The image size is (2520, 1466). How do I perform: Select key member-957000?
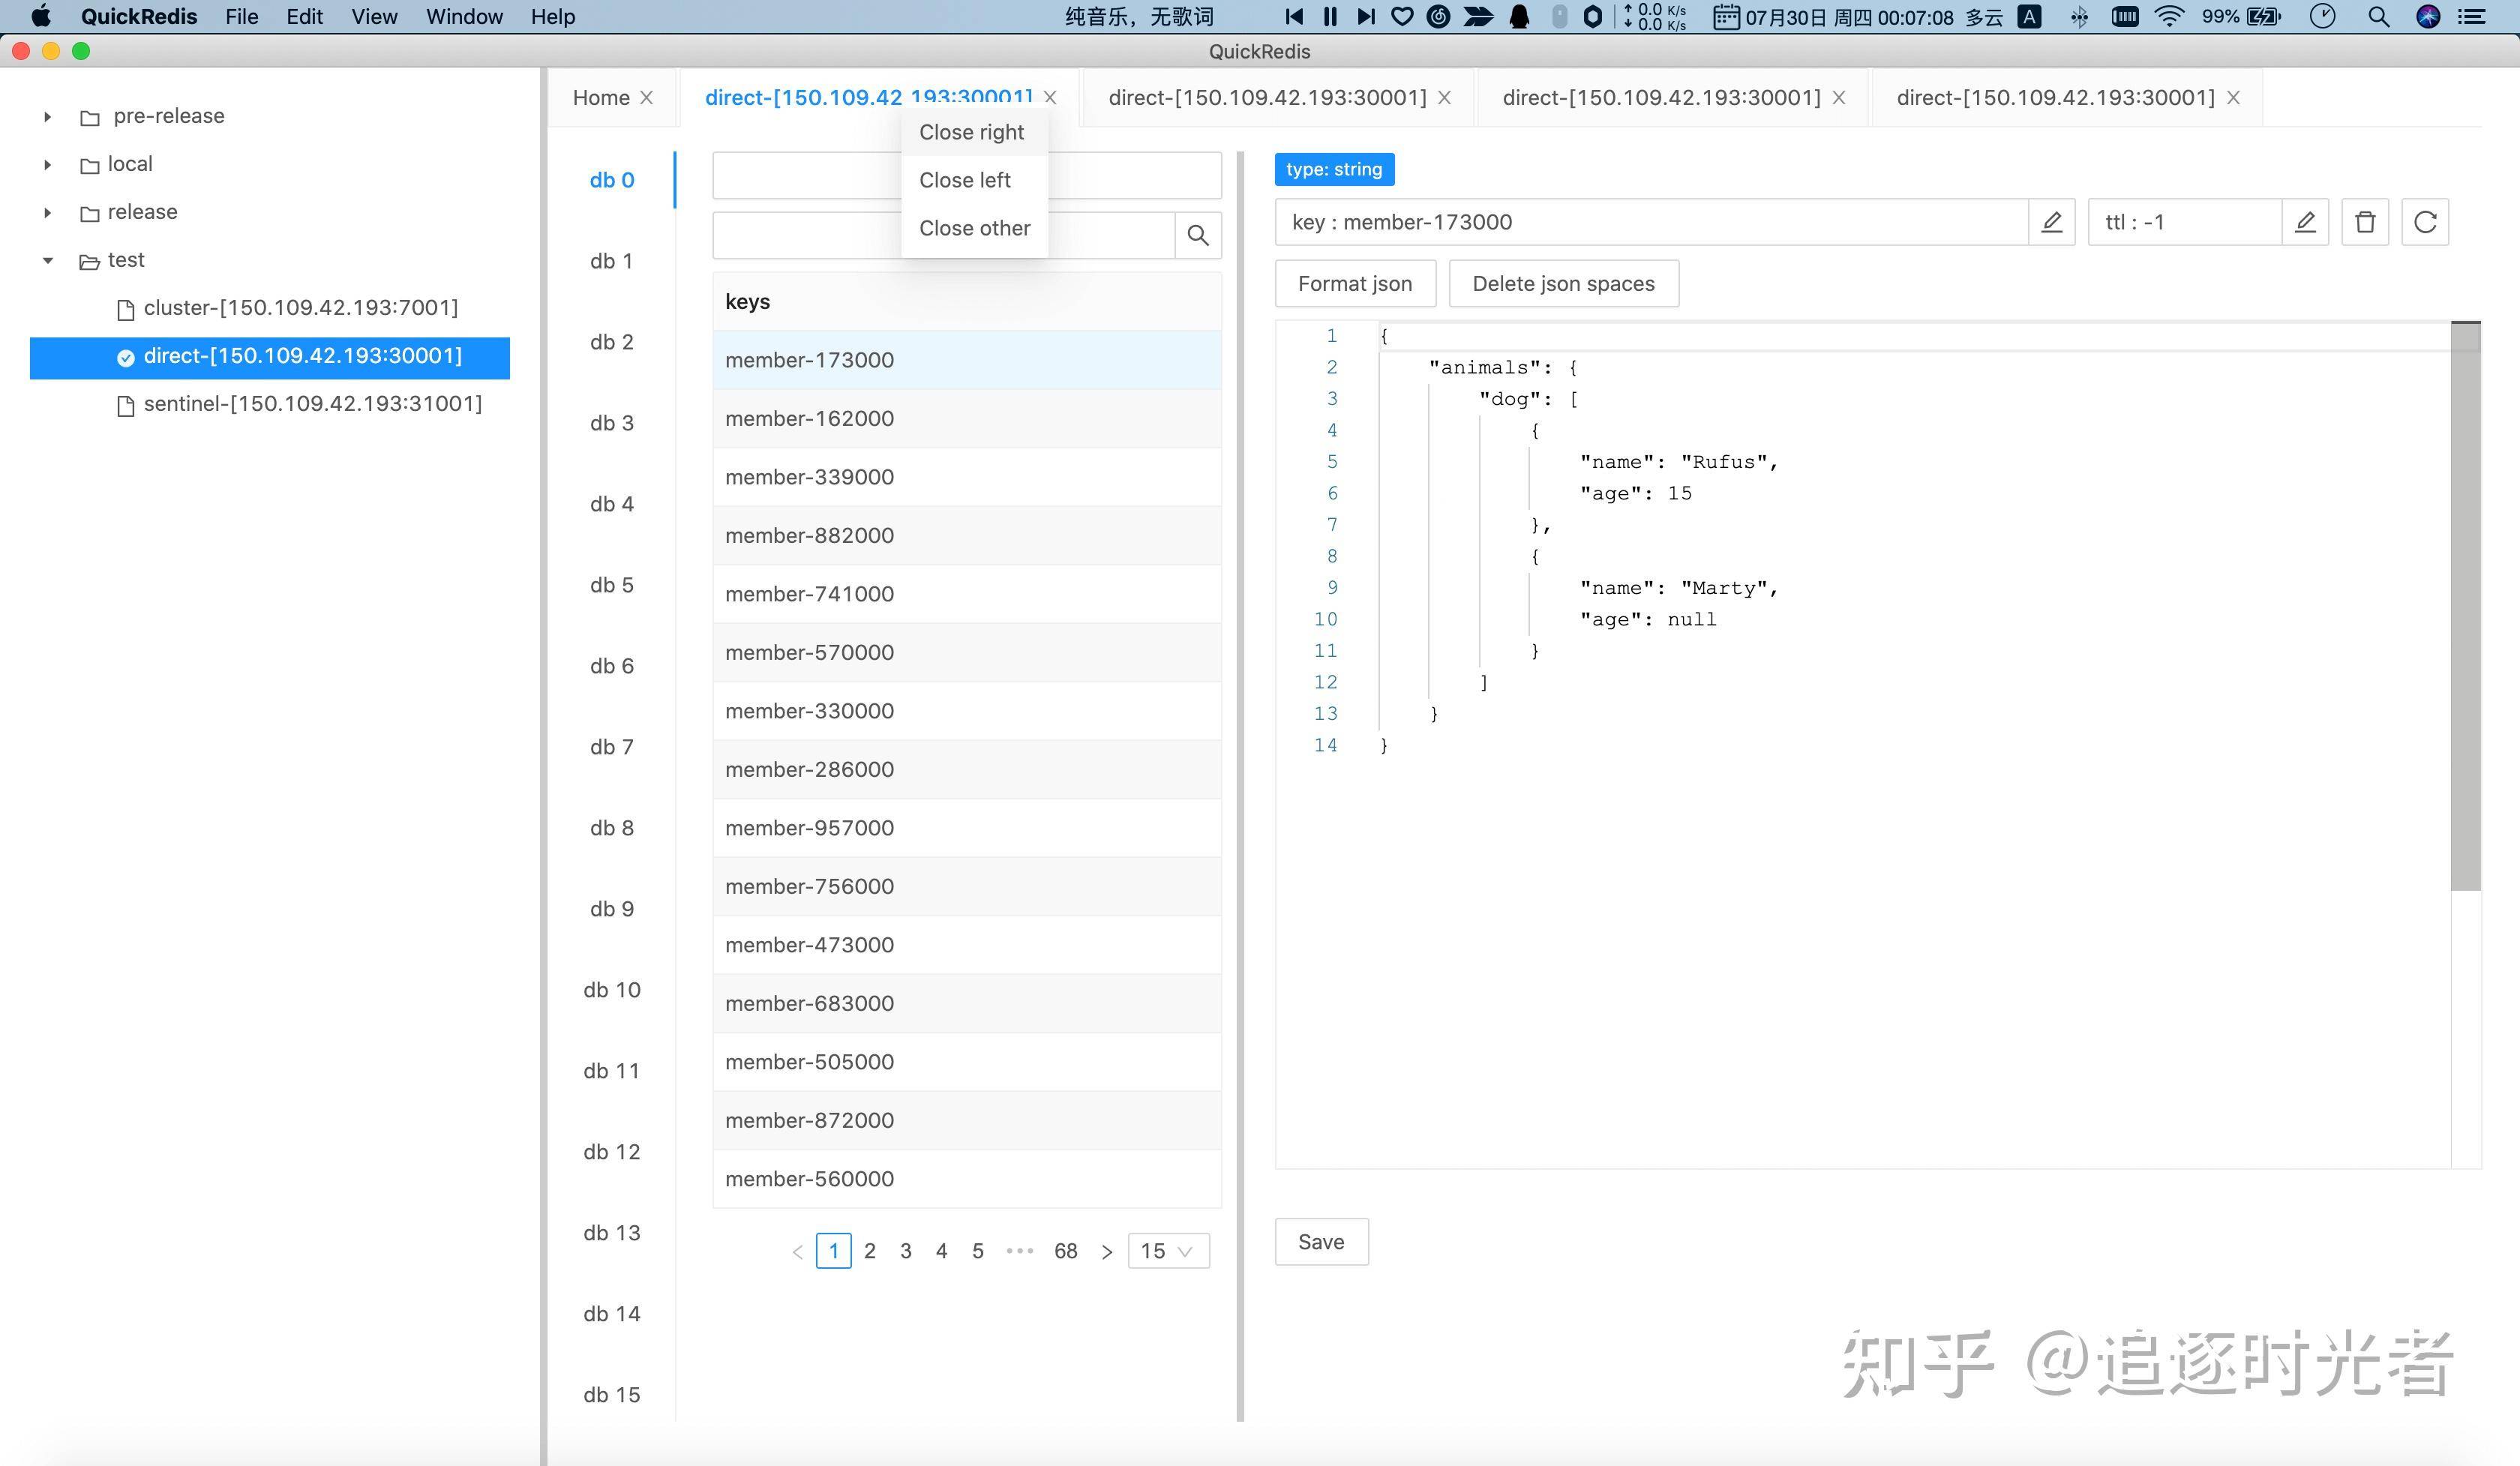coord(967,828)
